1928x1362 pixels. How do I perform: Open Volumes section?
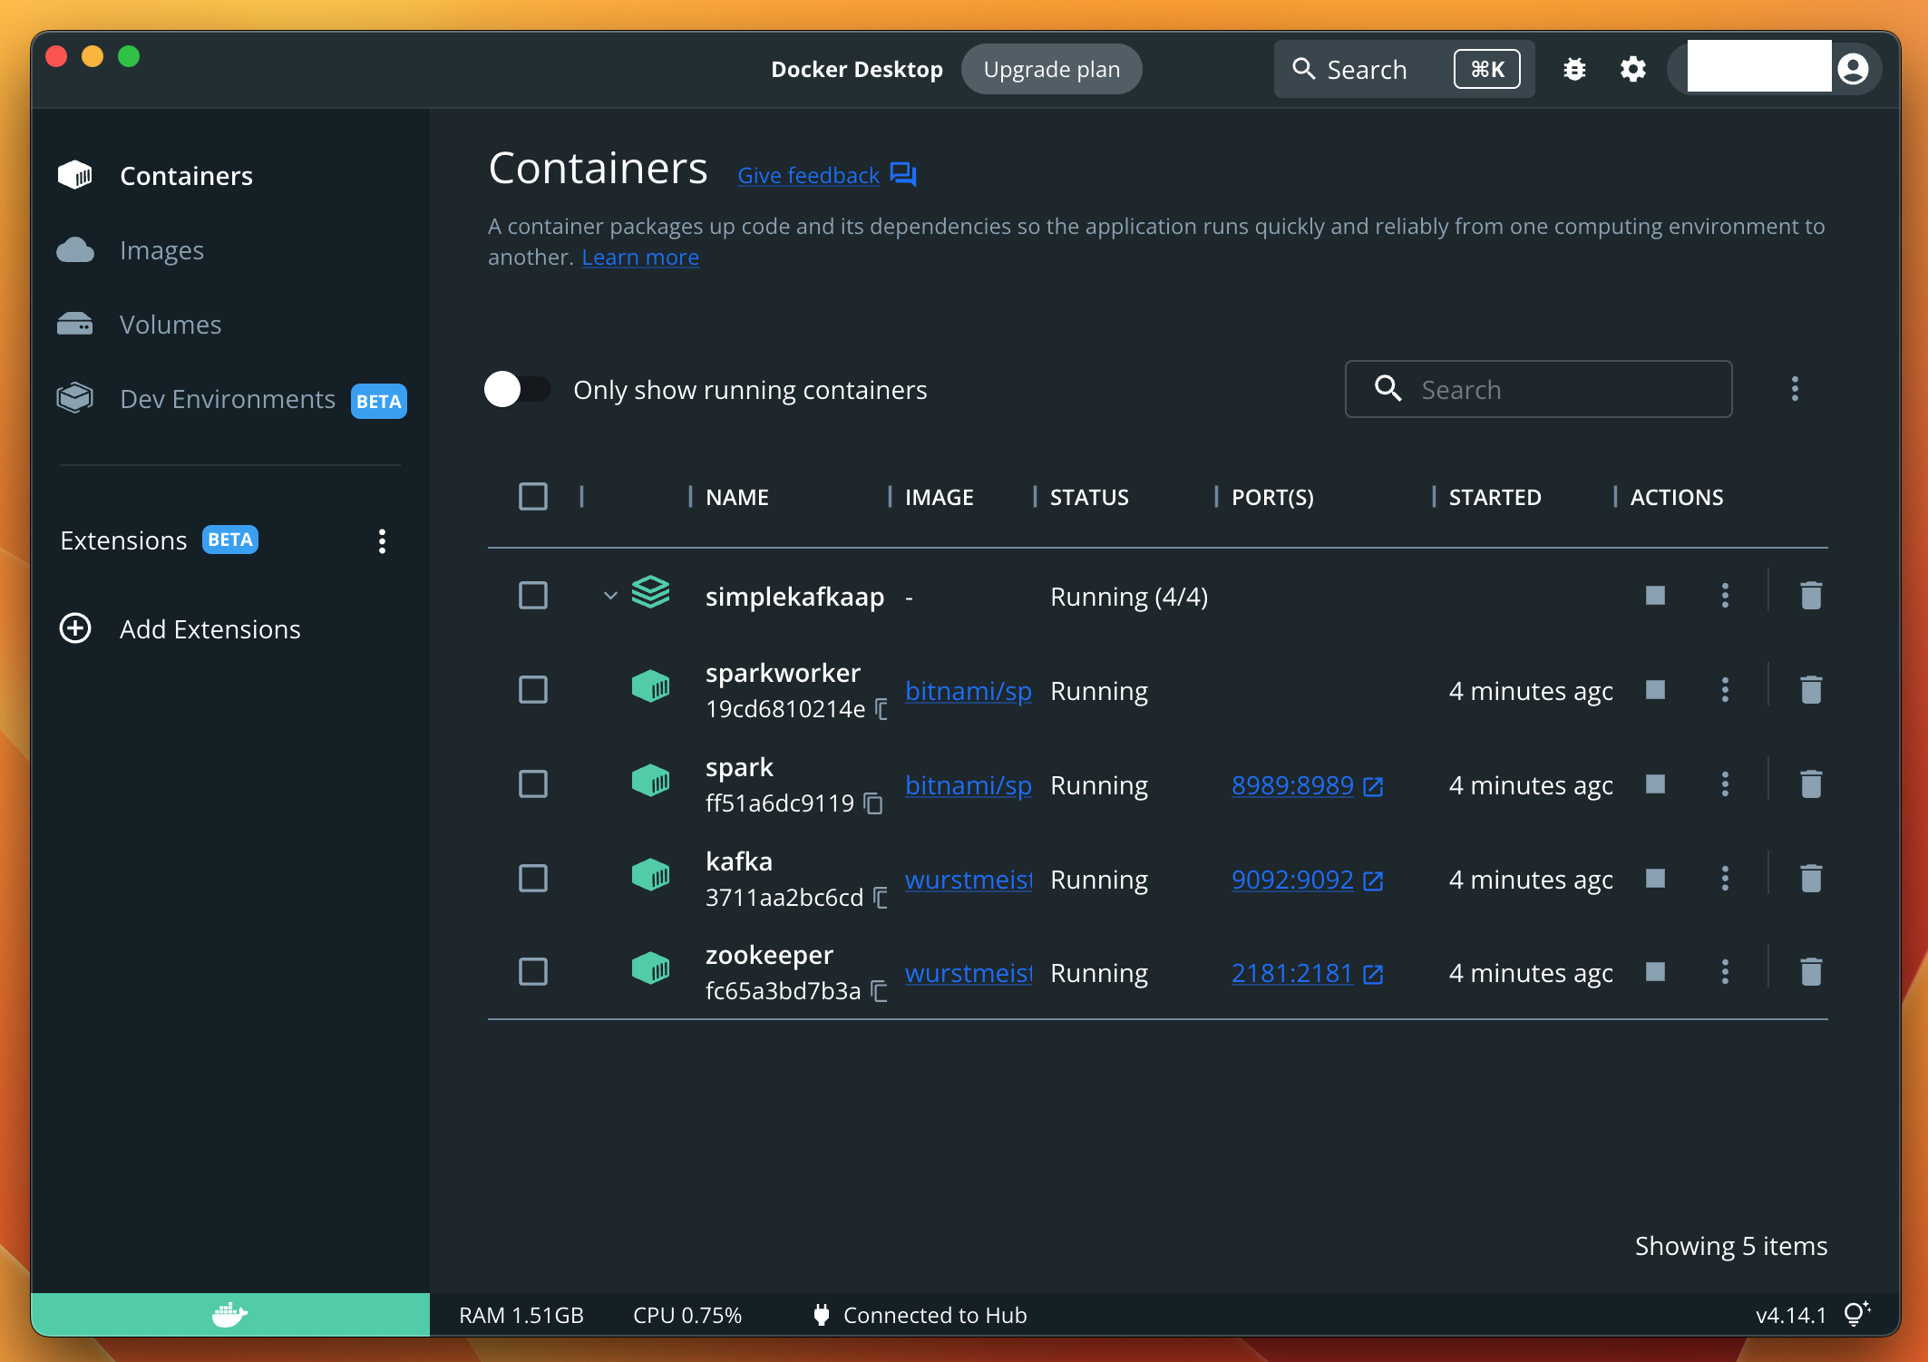(170, 325)
